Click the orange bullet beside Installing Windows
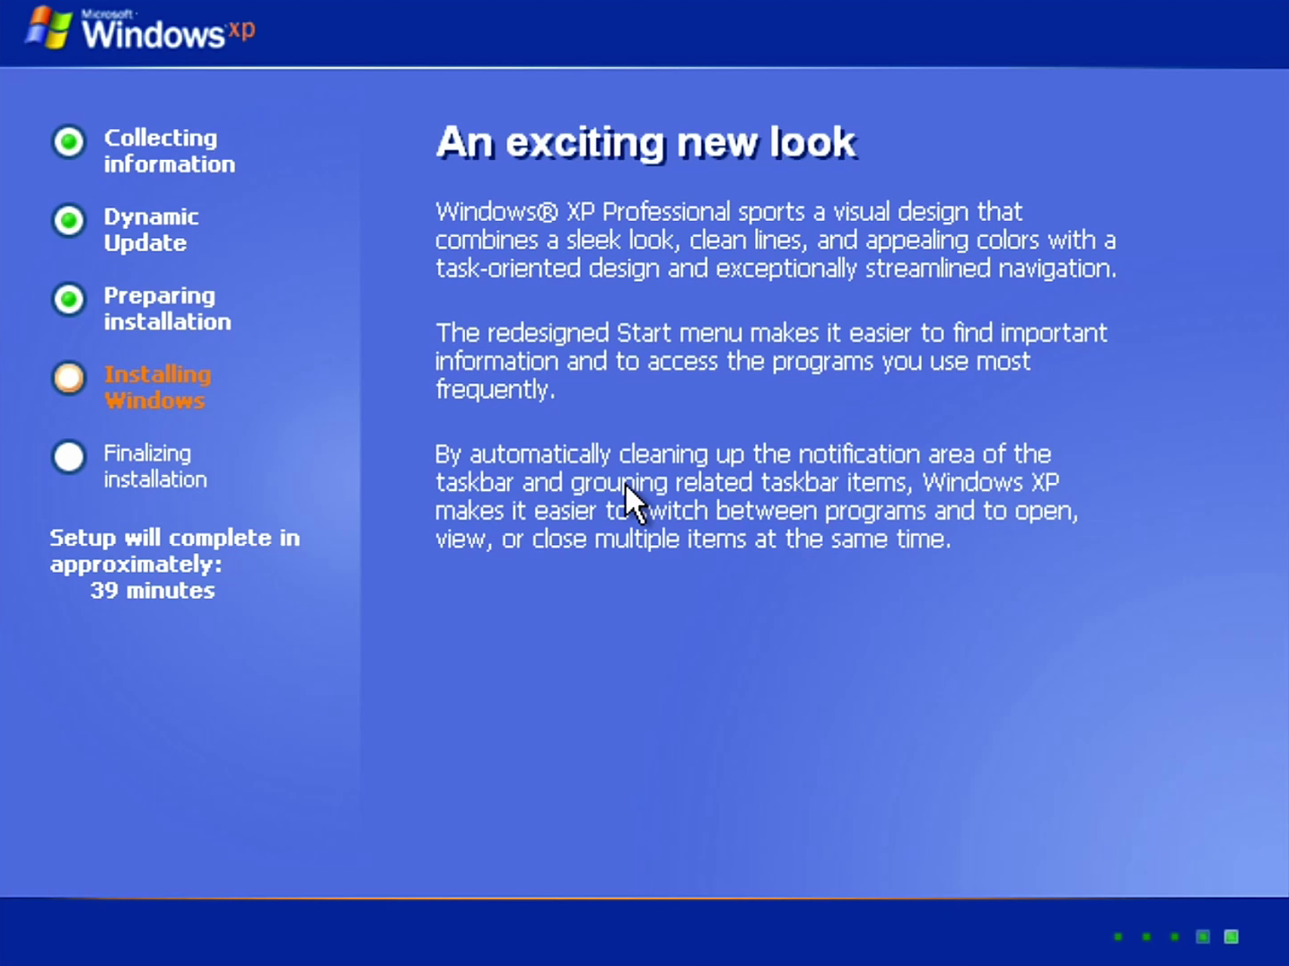Viewport: 1289px width, 966px height. pos(69,378)
